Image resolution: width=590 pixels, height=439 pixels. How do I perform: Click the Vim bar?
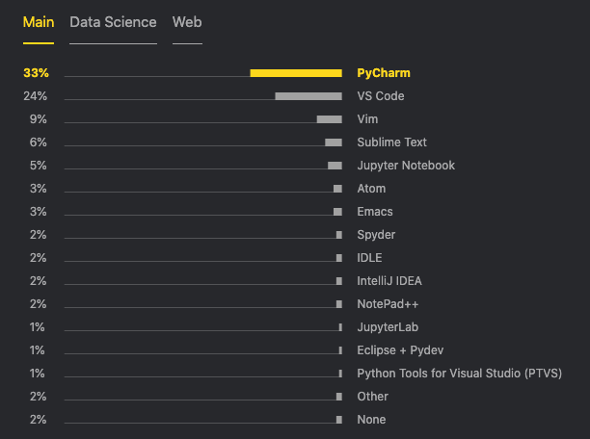(329, 119)
